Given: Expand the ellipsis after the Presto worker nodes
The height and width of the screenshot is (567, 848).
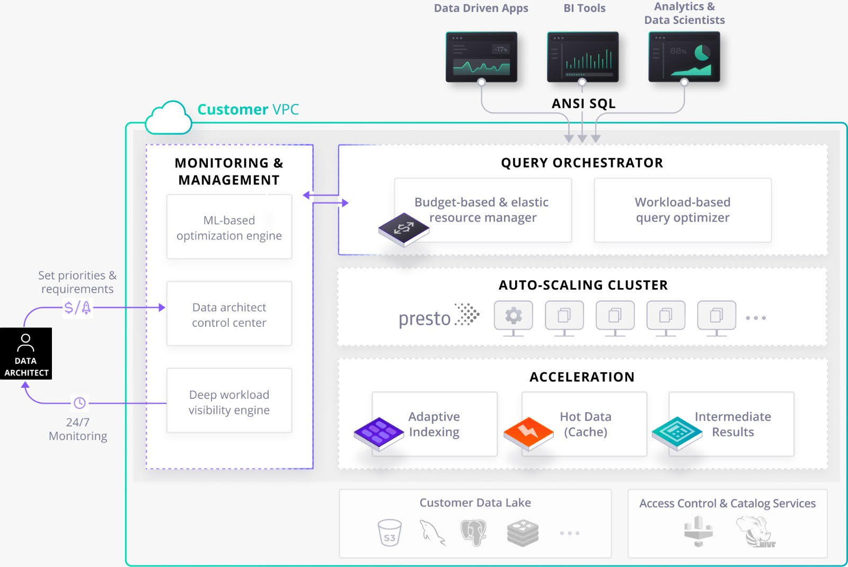Looking at the screenshot, I should 757,317.
